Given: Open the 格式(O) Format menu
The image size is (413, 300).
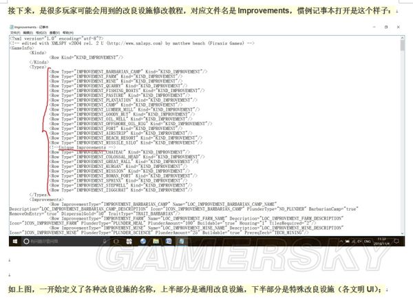Looking at the screenshot, I should click(41, 32).
